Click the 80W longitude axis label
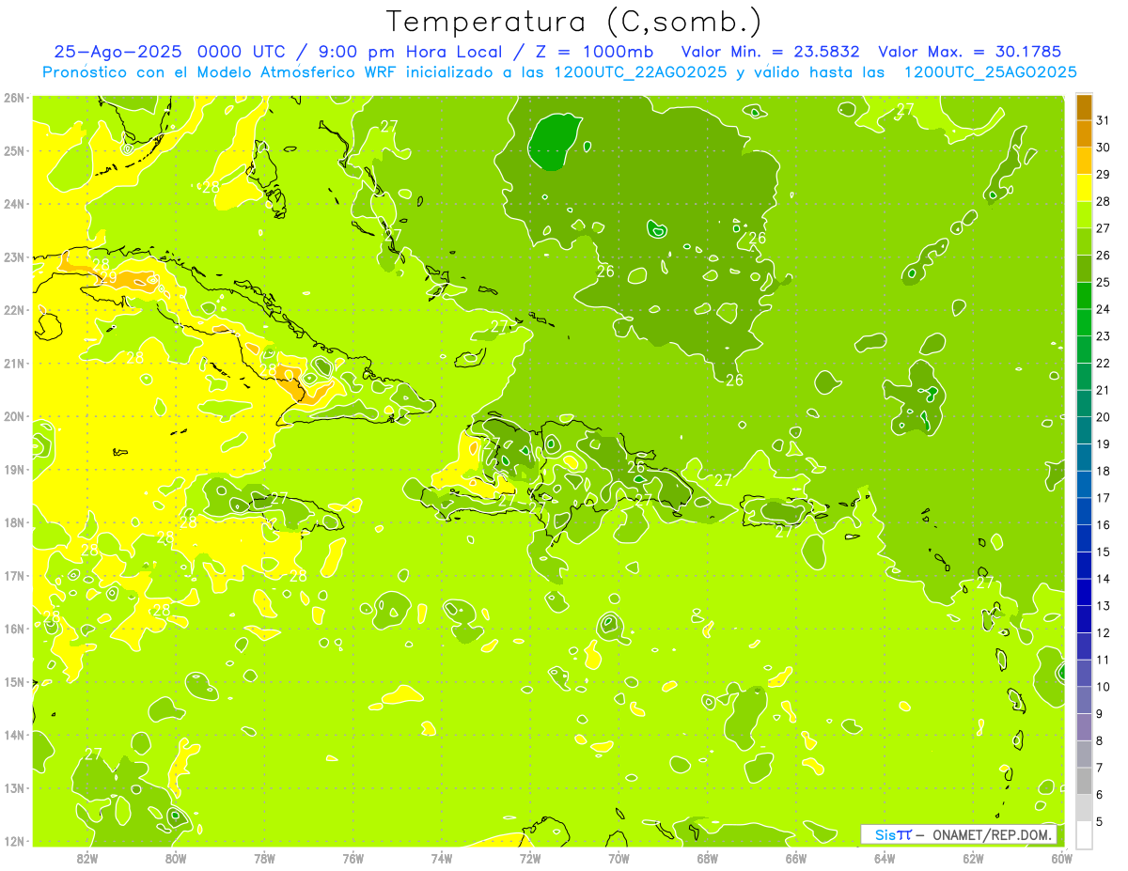Screen dimensions: 1128x871 click(176, 858)
